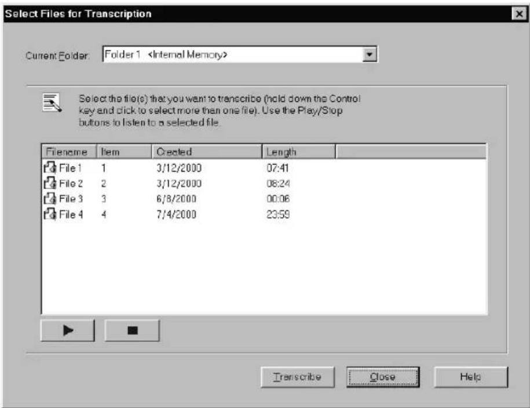Click the created date 7/4/2000
Image resolution: width=530 pixels, height=408 pixels.
coord(176,214)
